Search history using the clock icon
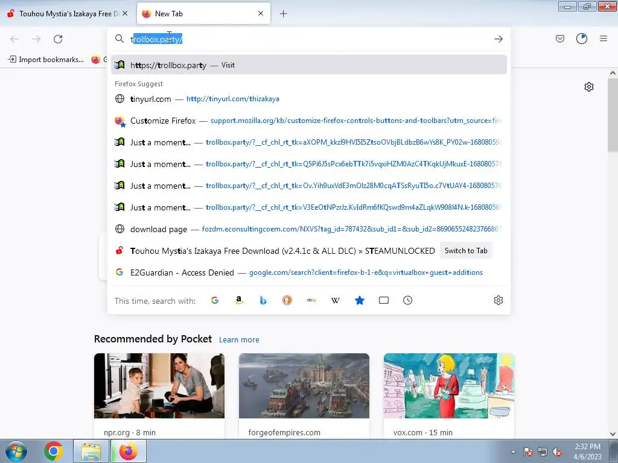 pyautogui.click(x=407, y=300)
